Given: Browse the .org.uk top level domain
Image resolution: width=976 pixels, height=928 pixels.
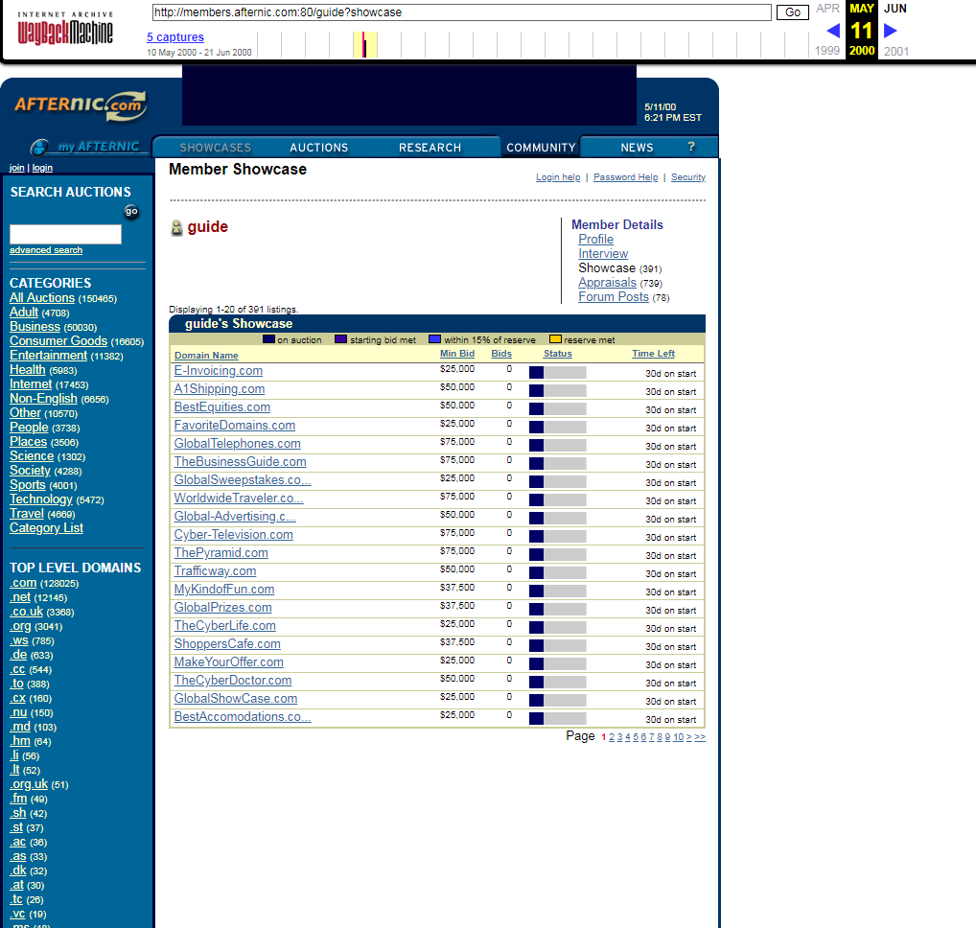Looking at the screenshot, I should (x=29, y=784).
